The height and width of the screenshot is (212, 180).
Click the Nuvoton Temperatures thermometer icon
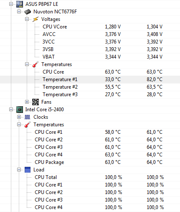point(35,64)
